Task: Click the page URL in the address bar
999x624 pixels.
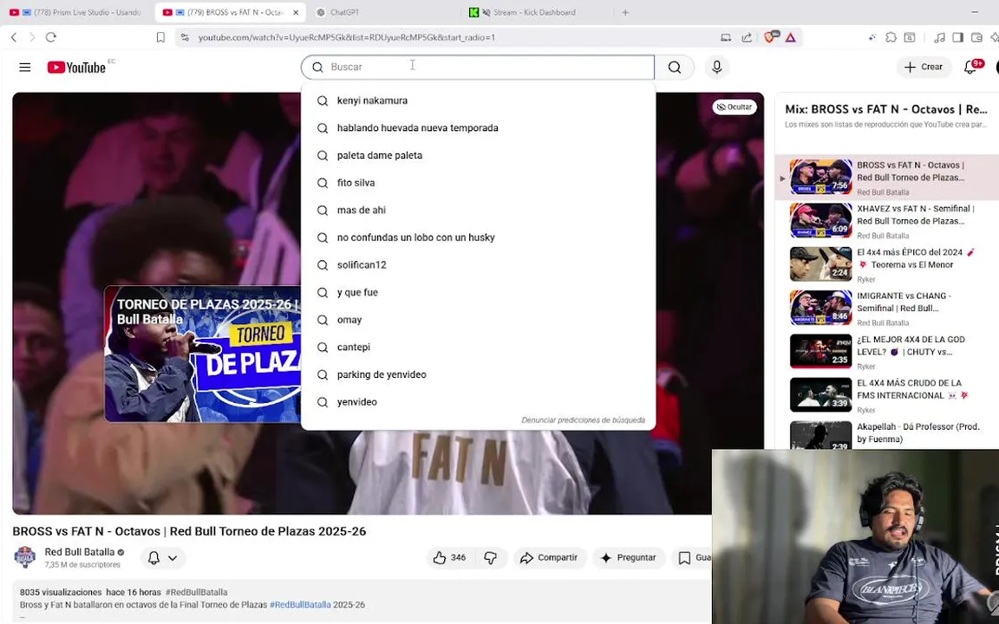Action: point(347,37)
